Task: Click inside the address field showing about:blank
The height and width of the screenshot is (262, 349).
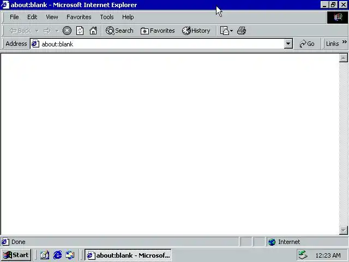Action: [x=162, y=44]
